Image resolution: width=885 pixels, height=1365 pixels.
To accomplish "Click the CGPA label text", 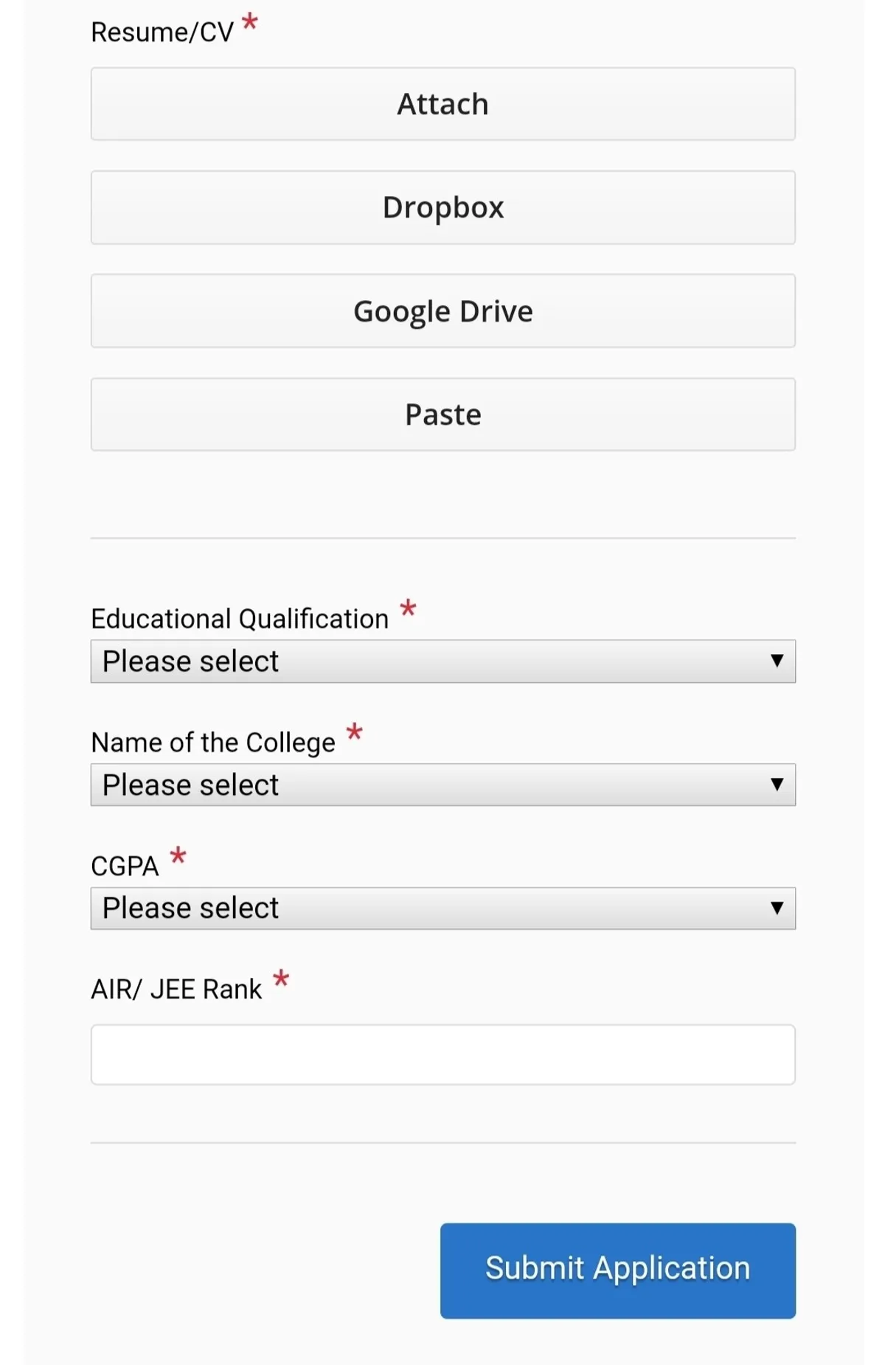I will [x=125, y=866].
